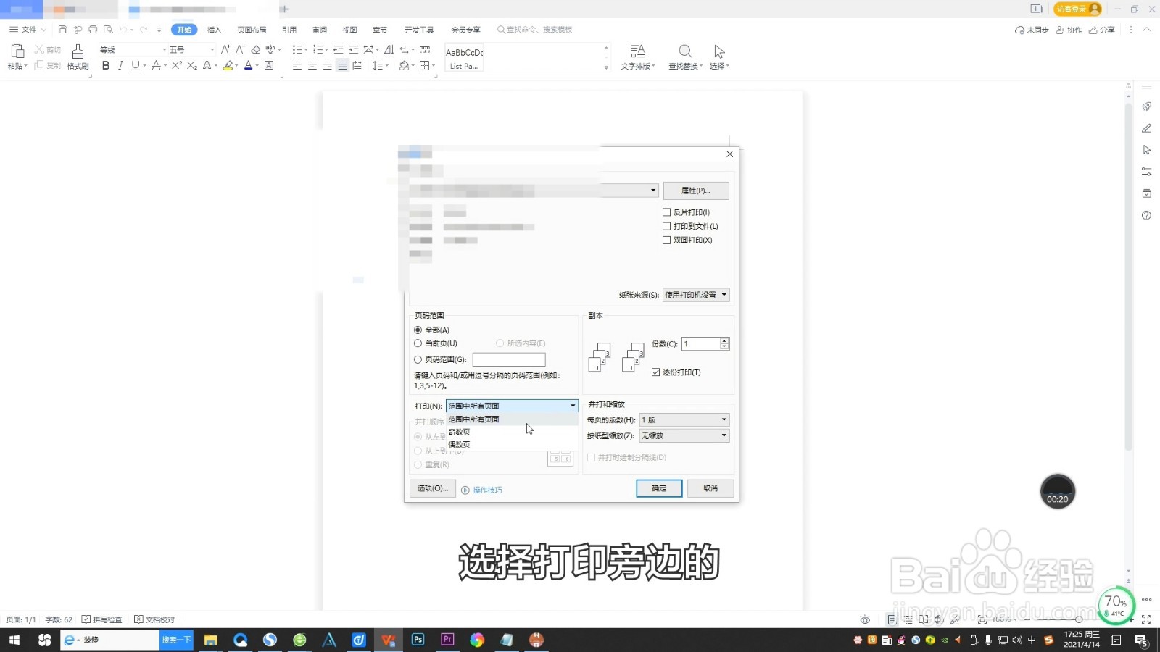This screenshot has width=1160, height=652.
Task: Confirm printing with the OK button
Action: pyautogui.click(x=659, y=488)
